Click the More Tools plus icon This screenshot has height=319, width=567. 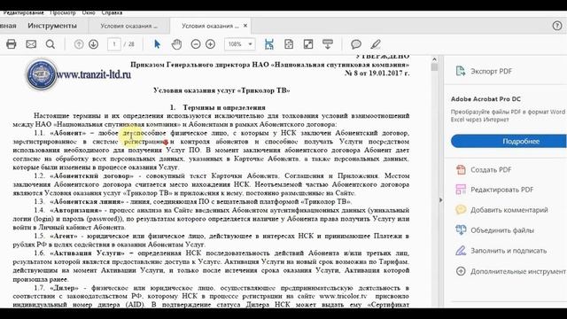coord(461,271)
